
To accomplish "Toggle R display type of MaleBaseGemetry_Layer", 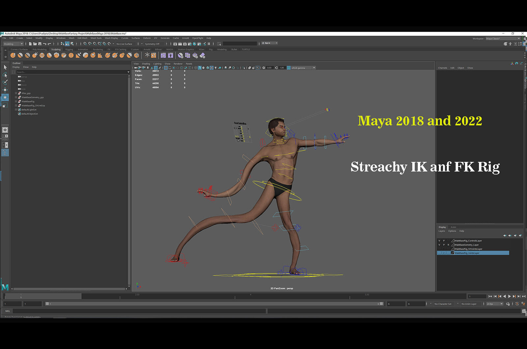I will click(x=448, y=245).
